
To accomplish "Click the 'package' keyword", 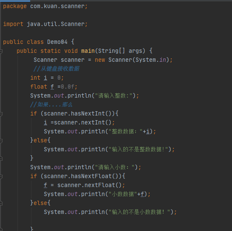I will 15,6.
